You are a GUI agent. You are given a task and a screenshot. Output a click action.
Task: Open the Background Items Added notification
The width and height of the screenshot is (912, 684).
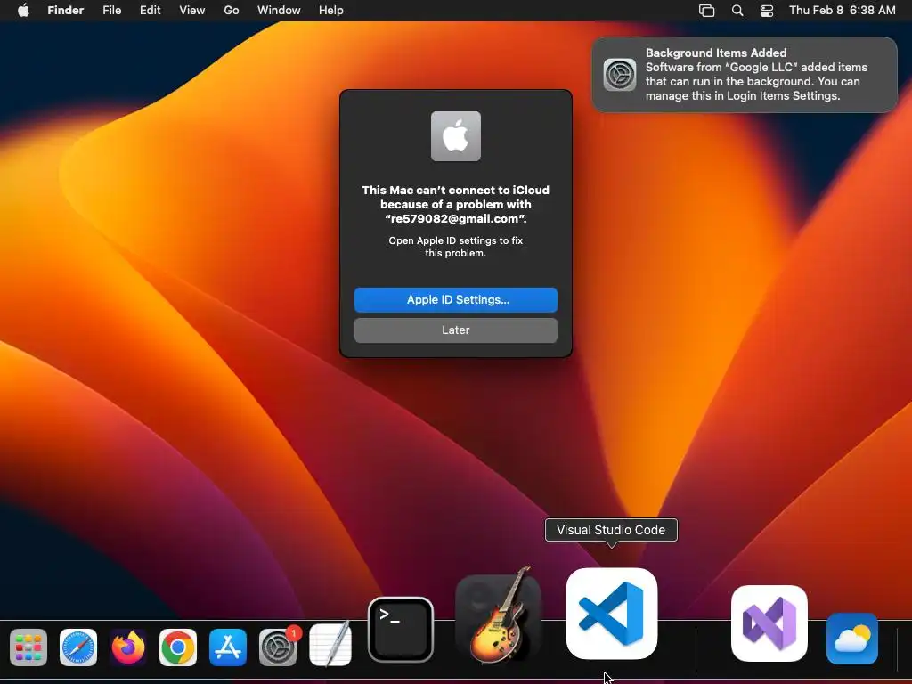pyautogui.click(x=745, y=75)
